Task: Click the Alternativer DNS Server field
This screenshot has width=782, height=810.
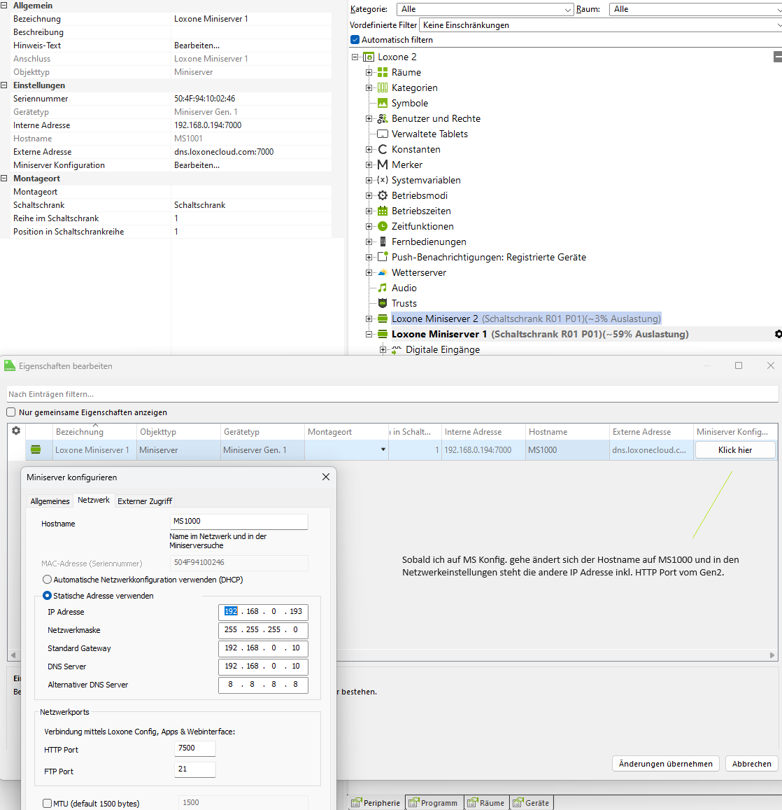Action: (x=263, y=685)
